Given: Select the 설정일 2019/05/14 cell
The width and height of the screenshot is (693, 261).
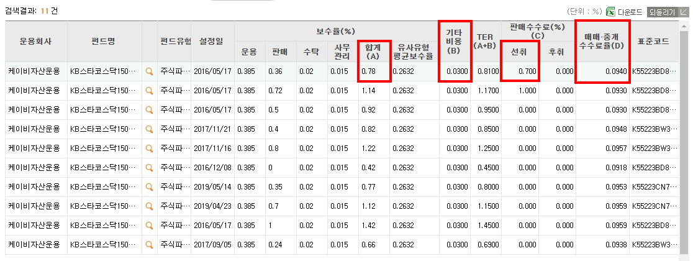Looking at the screenshot, I should point(212,186).
